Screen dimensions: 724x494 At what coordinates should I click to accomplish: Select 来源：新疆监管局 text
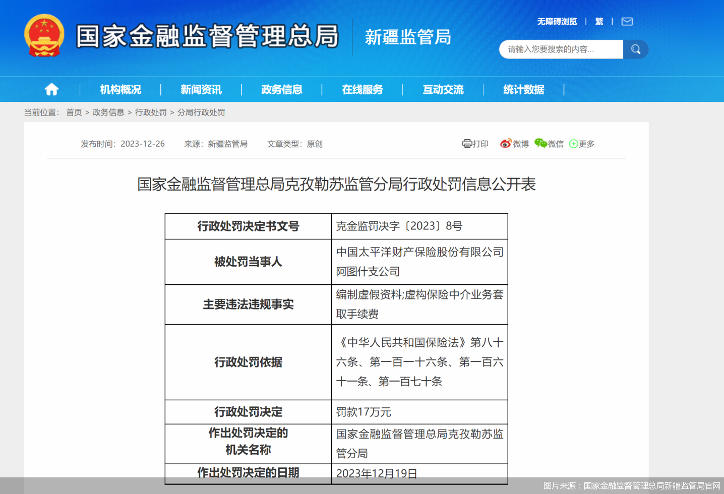pyautogui.click(x=216, y=144)
